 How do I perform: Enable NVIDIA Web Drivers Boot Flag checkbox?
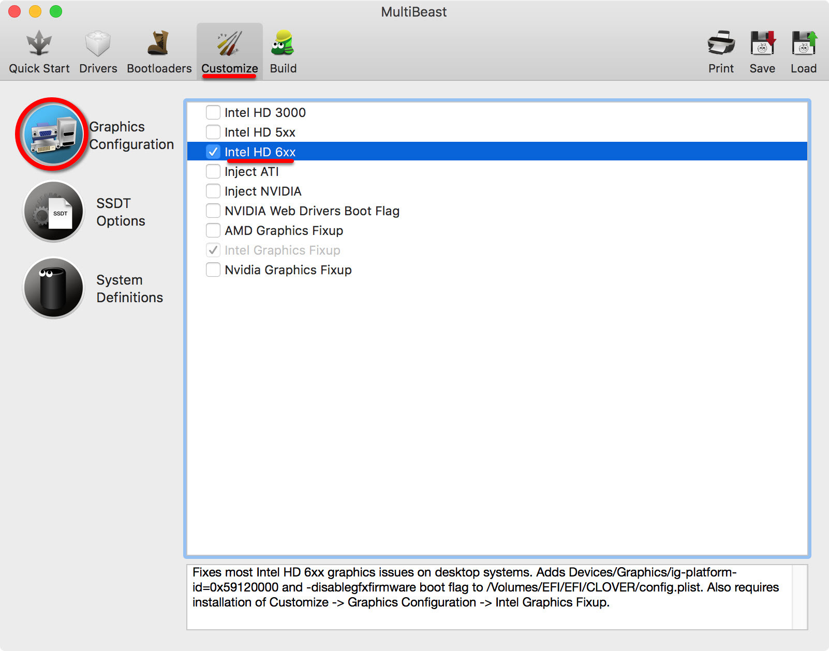tap(213, 211)
